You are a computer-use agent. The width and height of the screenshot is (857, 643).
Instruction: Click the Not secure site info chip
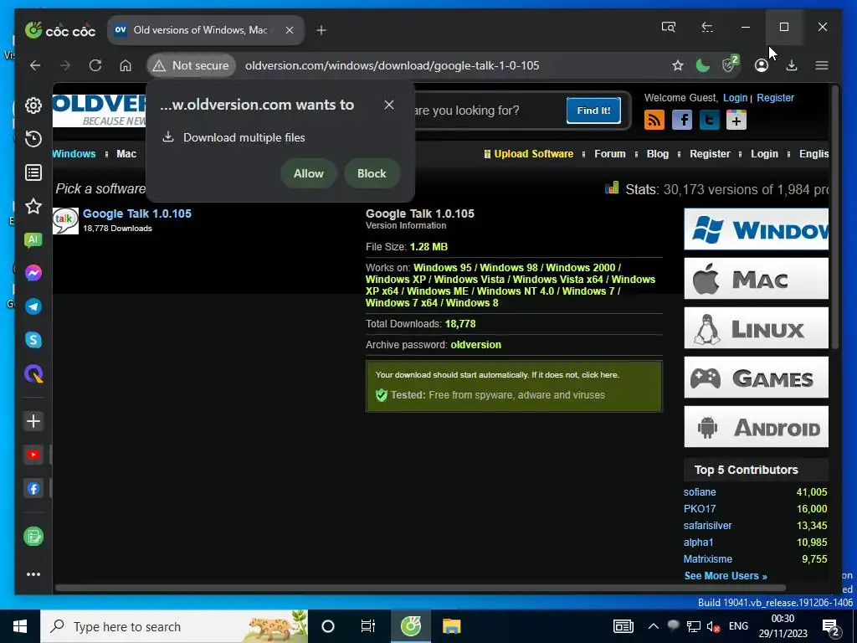[x=191, y=65]
